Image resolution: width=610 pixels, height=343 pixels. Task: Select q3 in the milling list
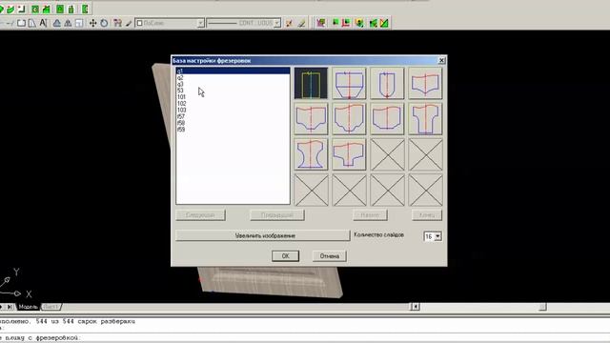[x=233, y=84]
